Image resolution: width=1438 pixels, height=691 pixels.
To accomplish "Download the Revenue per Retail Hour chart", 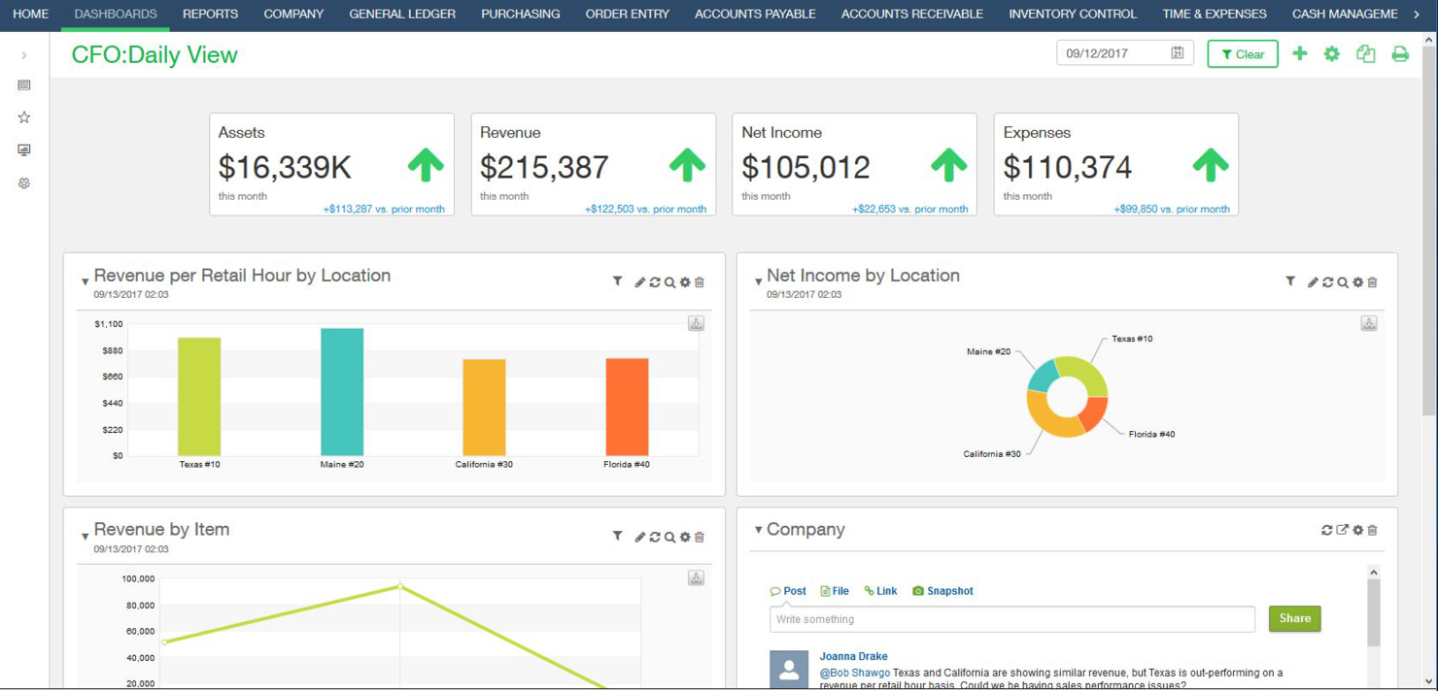I will click(x=696, y=322).
